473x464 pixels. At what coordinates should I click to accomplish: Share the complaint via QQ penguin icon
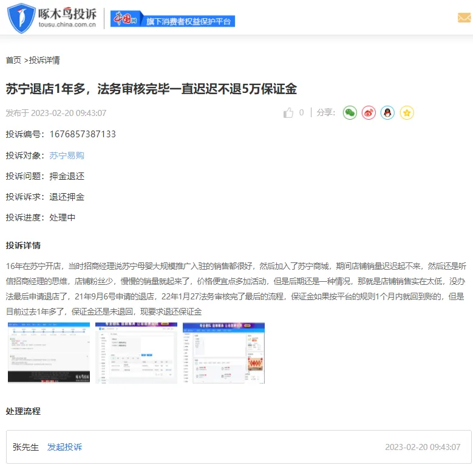click(387, 113)
